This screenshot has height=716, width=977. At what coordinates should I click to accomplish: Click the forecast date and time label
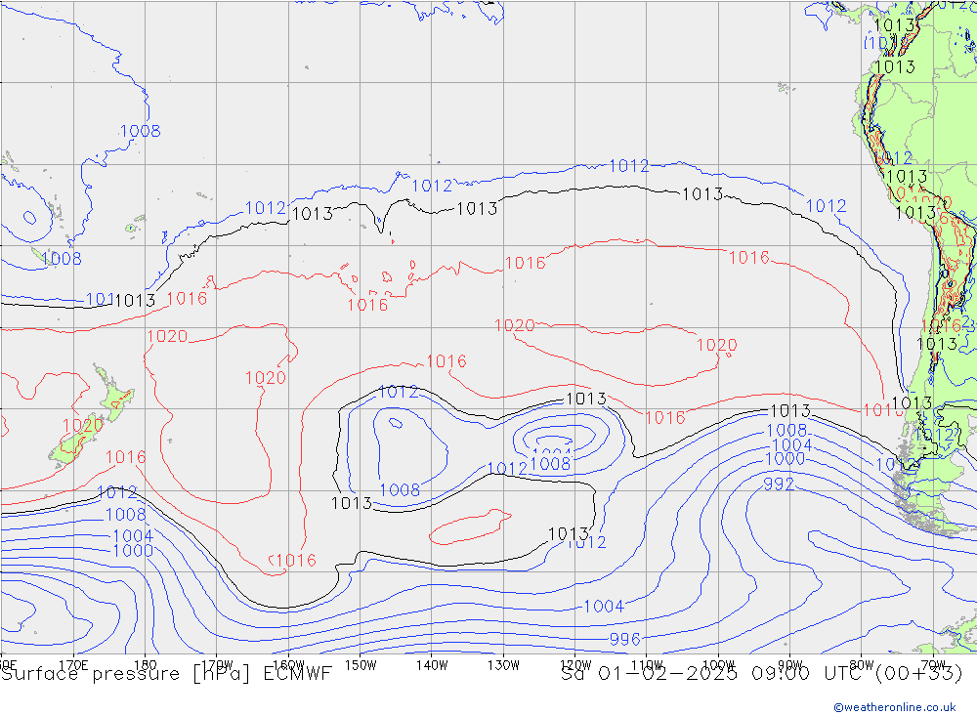click(761, 673)
